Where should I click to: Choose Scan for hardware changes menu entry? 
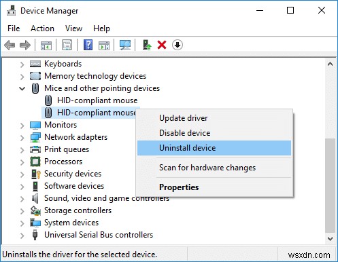(214, 168)
